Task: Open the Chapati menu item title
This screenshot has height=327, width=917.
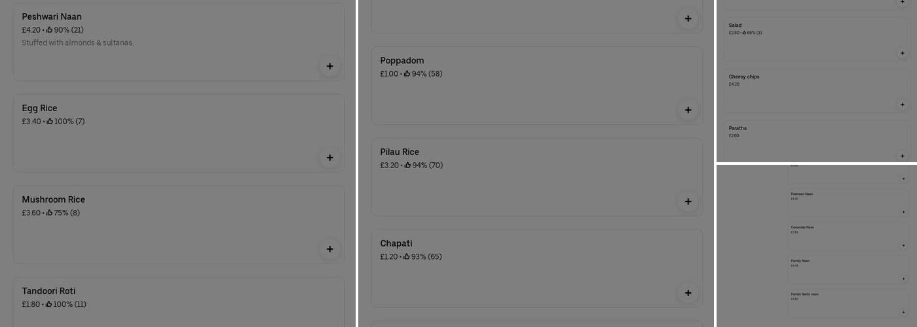Action: click(396, 243)
